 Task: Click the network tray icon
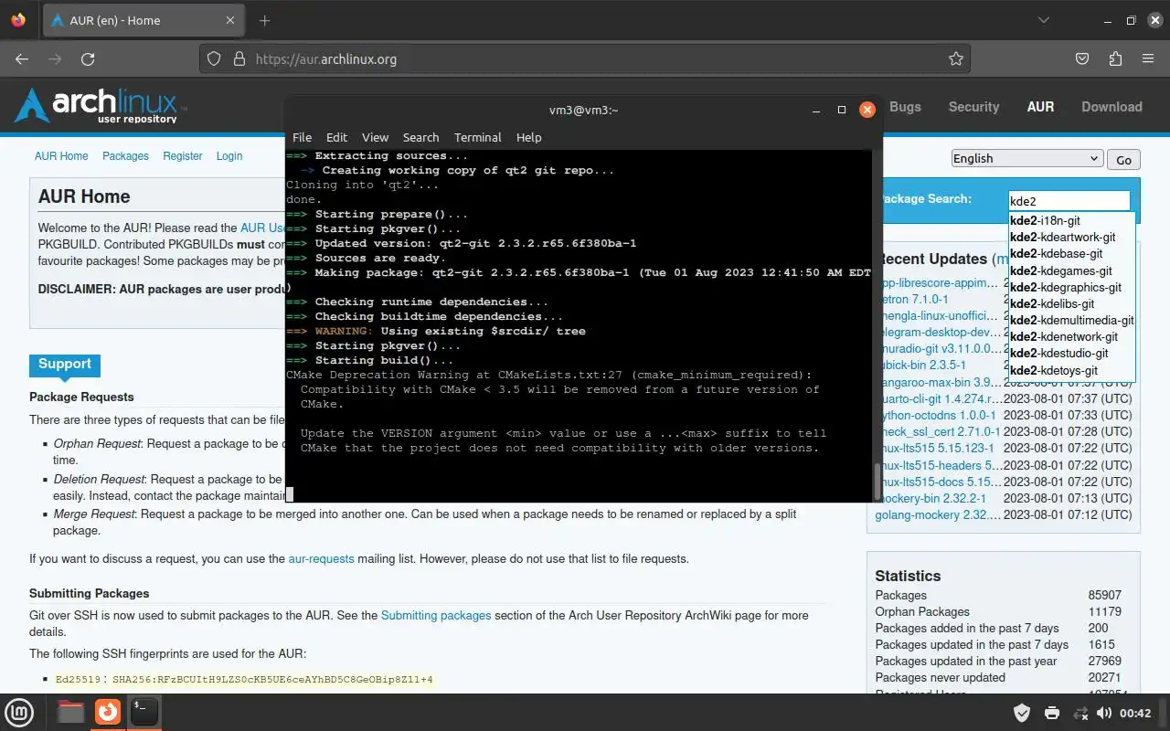[1080, 713]
